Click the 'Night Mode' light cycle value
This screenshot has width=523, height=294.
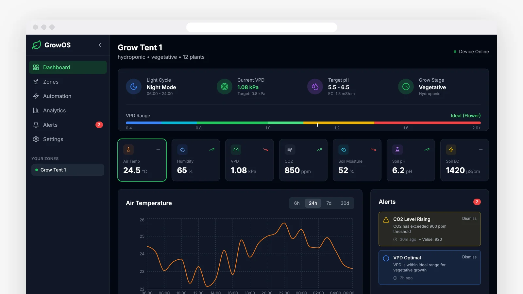(161, 87)
